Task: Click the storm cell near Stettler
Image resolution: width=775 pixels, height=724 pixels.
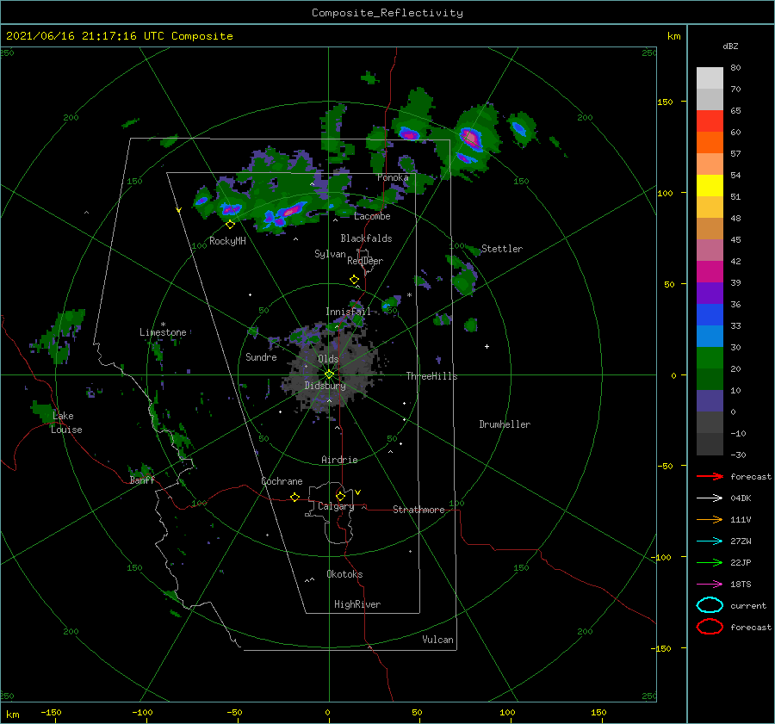Action: coord(463,280)
